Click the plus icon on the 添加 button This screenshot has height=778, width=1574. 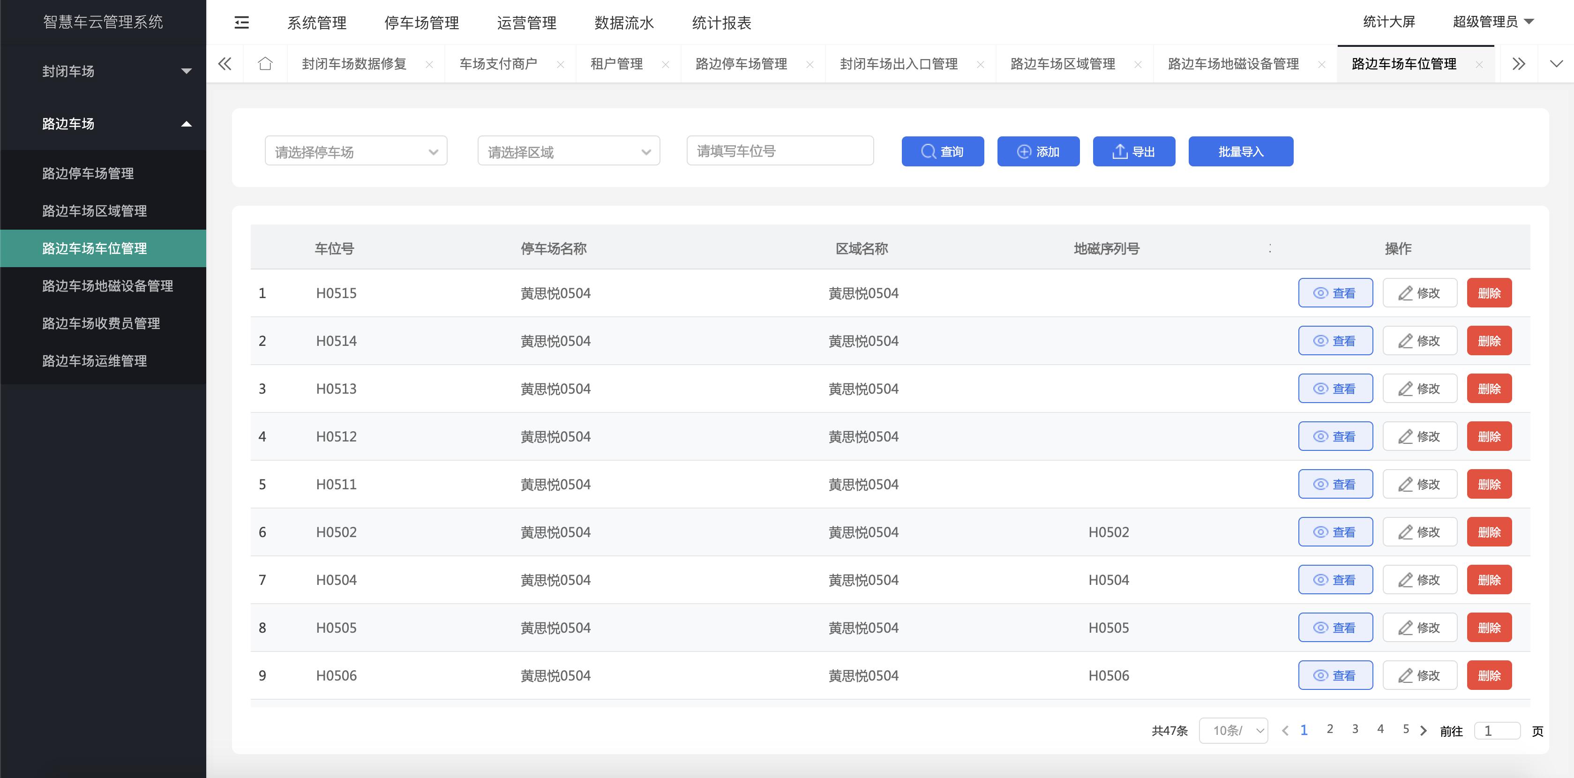1023,151
